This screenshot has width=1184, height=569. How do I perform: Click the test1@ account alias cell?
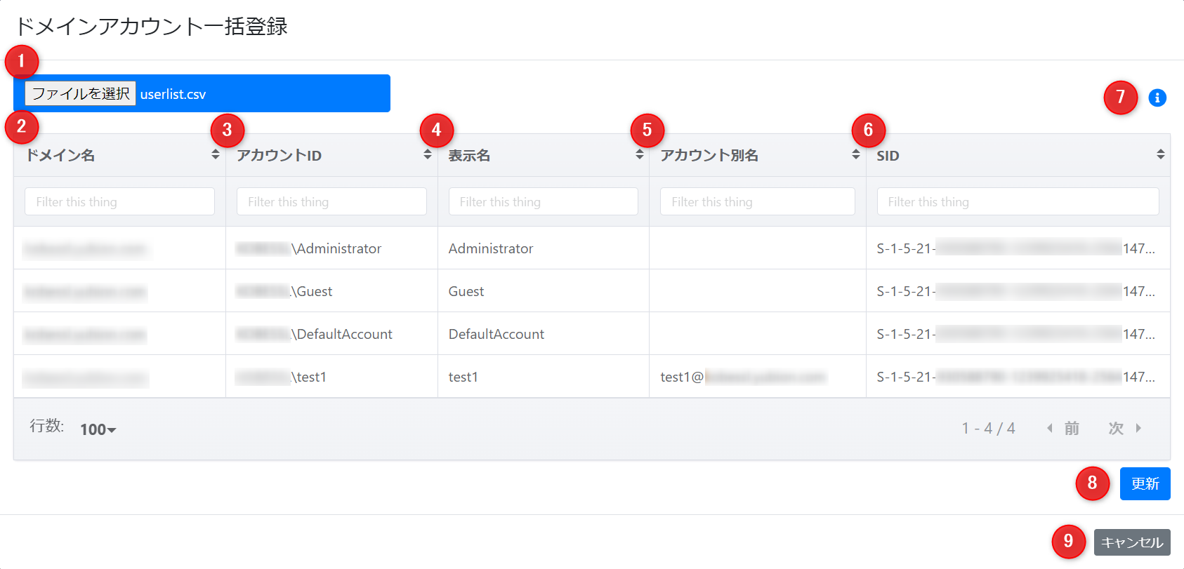click(x=758, y=377)
